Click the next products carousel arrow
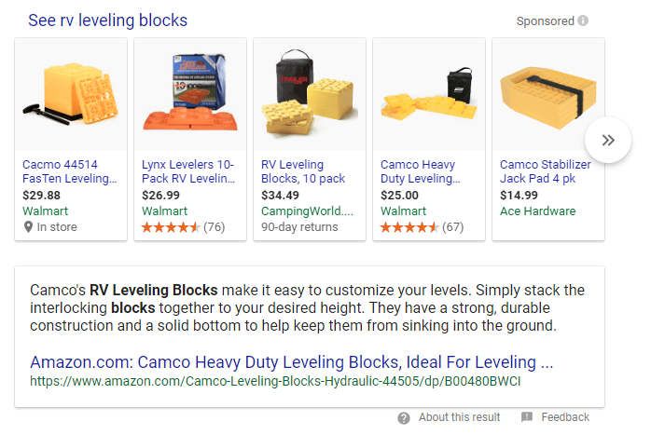 (x=608, y=140)
